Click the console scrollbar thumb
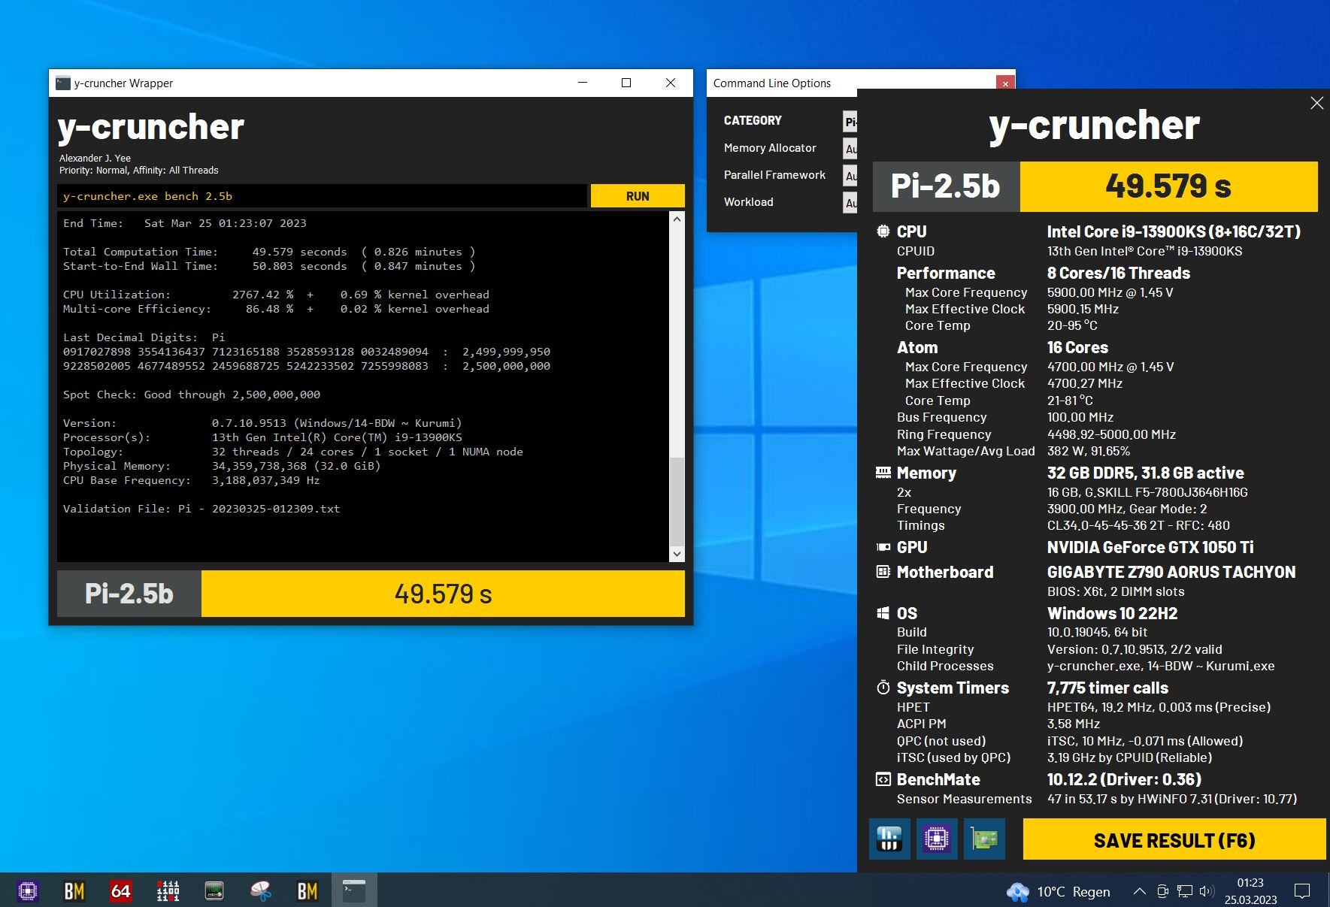This screenshot has height=907, width=1330. point(677,500)
